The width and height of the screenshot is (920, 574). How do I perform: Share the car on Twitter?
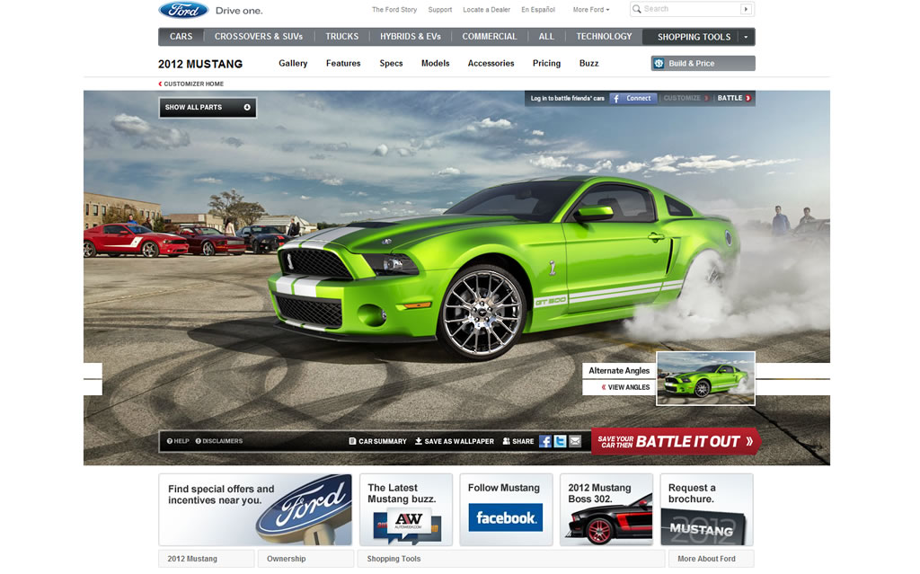[560, 441]
